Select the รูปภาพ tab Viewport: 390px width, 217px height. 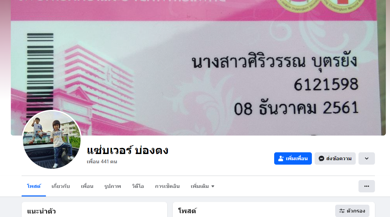[113, 186]
